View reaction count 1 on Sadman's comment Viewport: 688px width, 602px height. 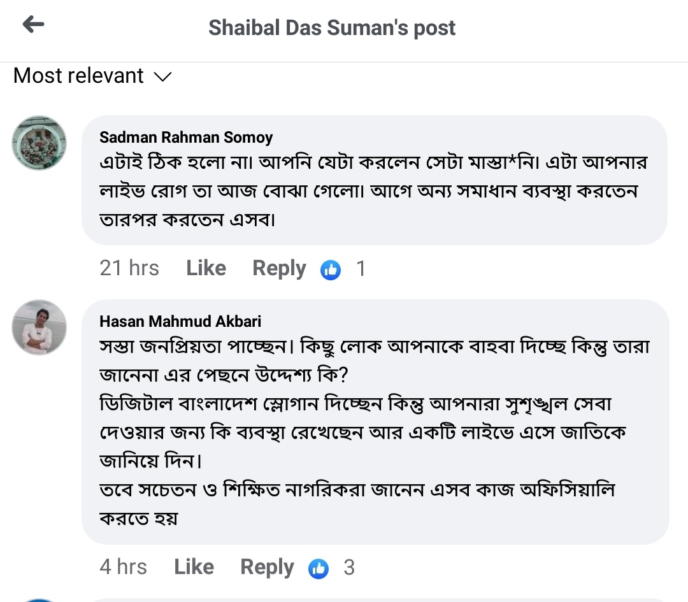tap(361, 269)
